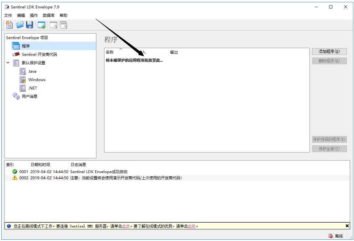354x241 pixels.
Task: Click the 保护全部(T) button
Action: click(x=329, y=149)
